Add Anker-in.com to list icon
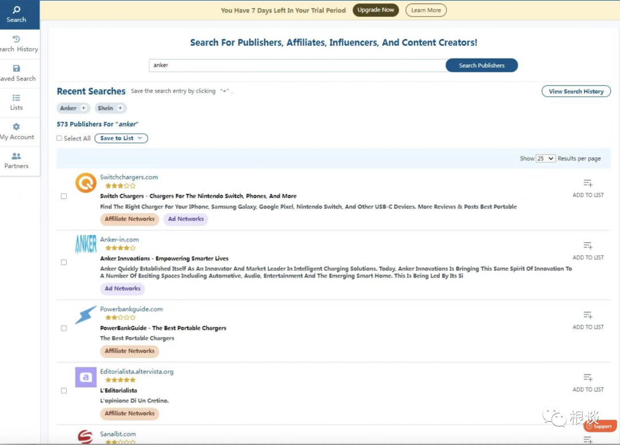Viewport: 620px width, 445px height. [588, 245]
